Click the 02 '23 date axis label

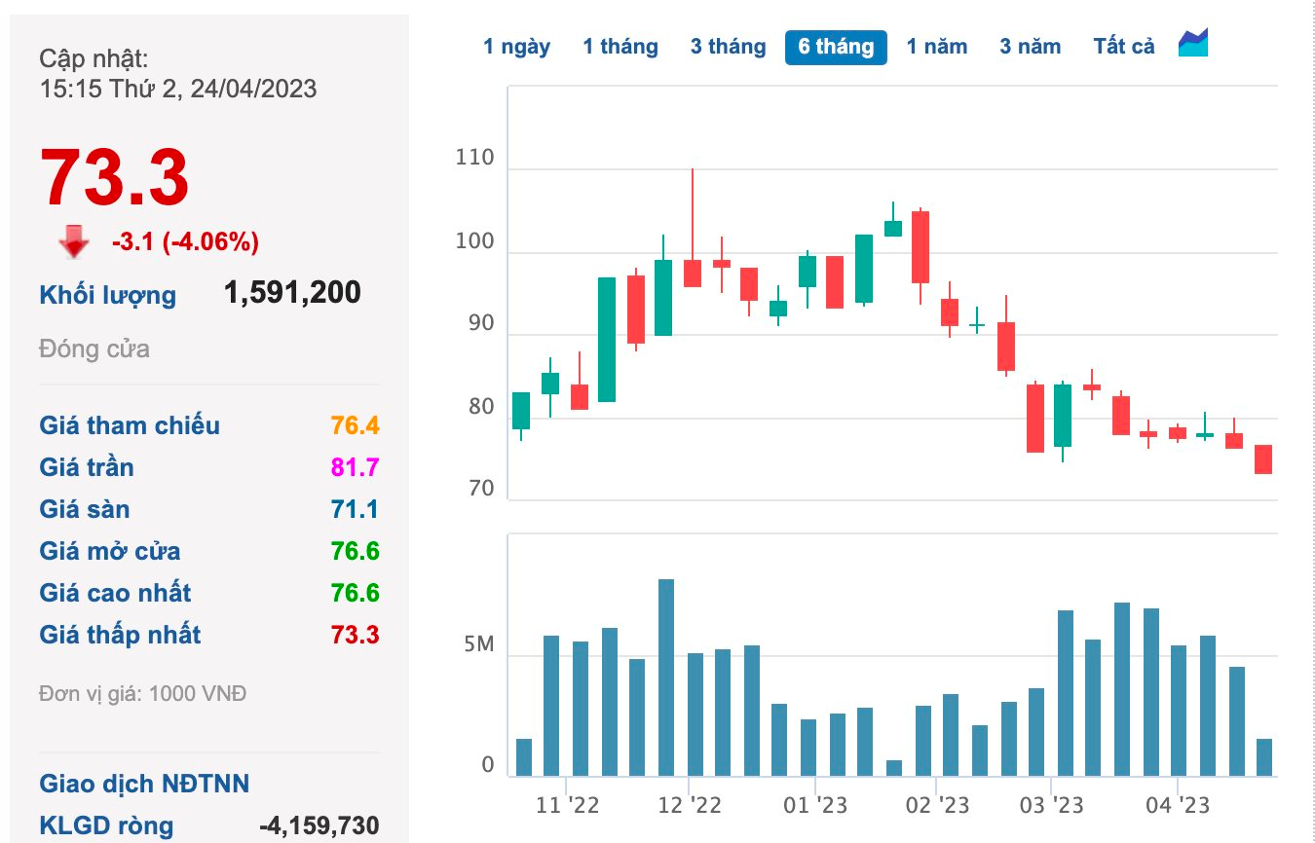(x=938, y=806)
